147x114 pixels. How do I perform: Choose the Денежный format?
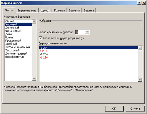pos(19,28)
